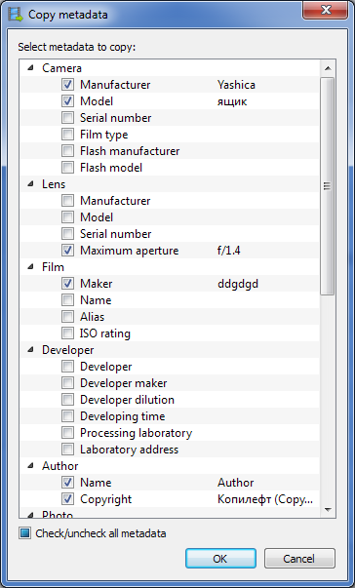Collapse the Author group
Image resolution: width=355 pixels, height=588 pixels.
(31, 465)
